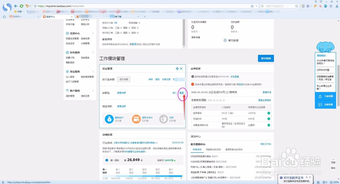Select the 所有活动 tab
The height and width of the screenshot is (184, 340).
(x=197, y=150)
